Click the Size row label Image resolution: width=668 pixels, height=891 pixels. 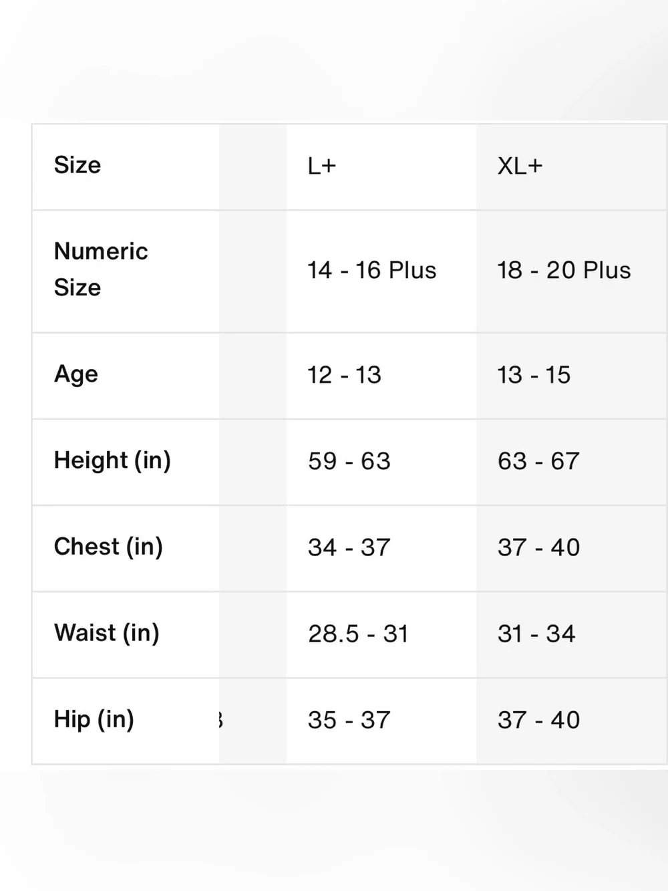pyautogui.click(x=77, y=165)
